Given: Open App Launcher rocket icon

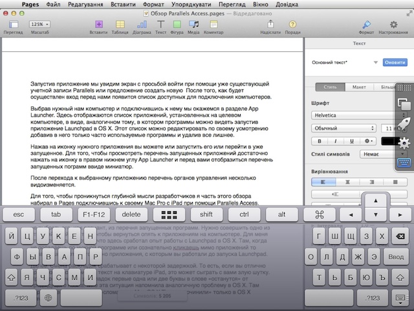Looking at the screenshot, I should pyautogui.click(x=404, y=124).
